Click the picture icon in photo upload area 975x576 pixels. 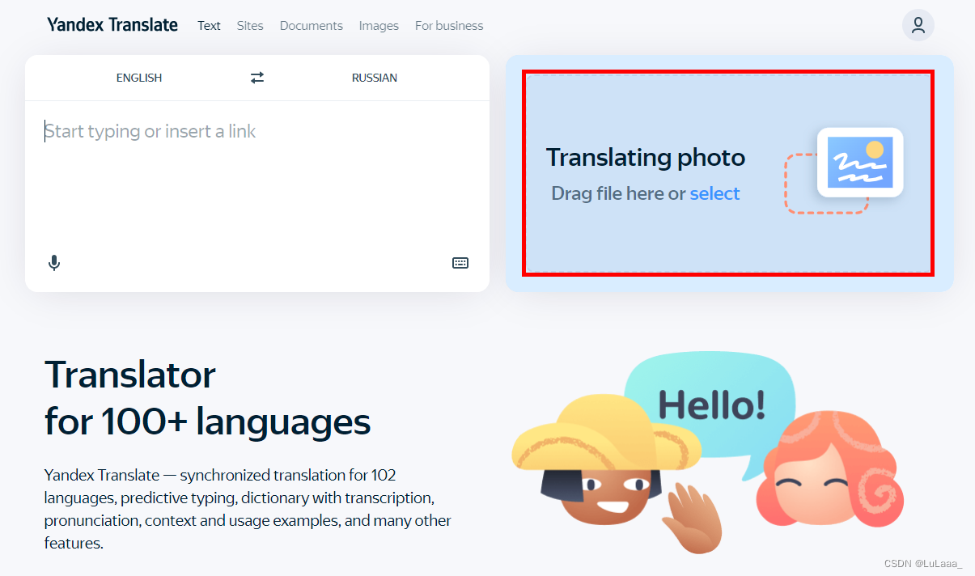pos(860,162)
